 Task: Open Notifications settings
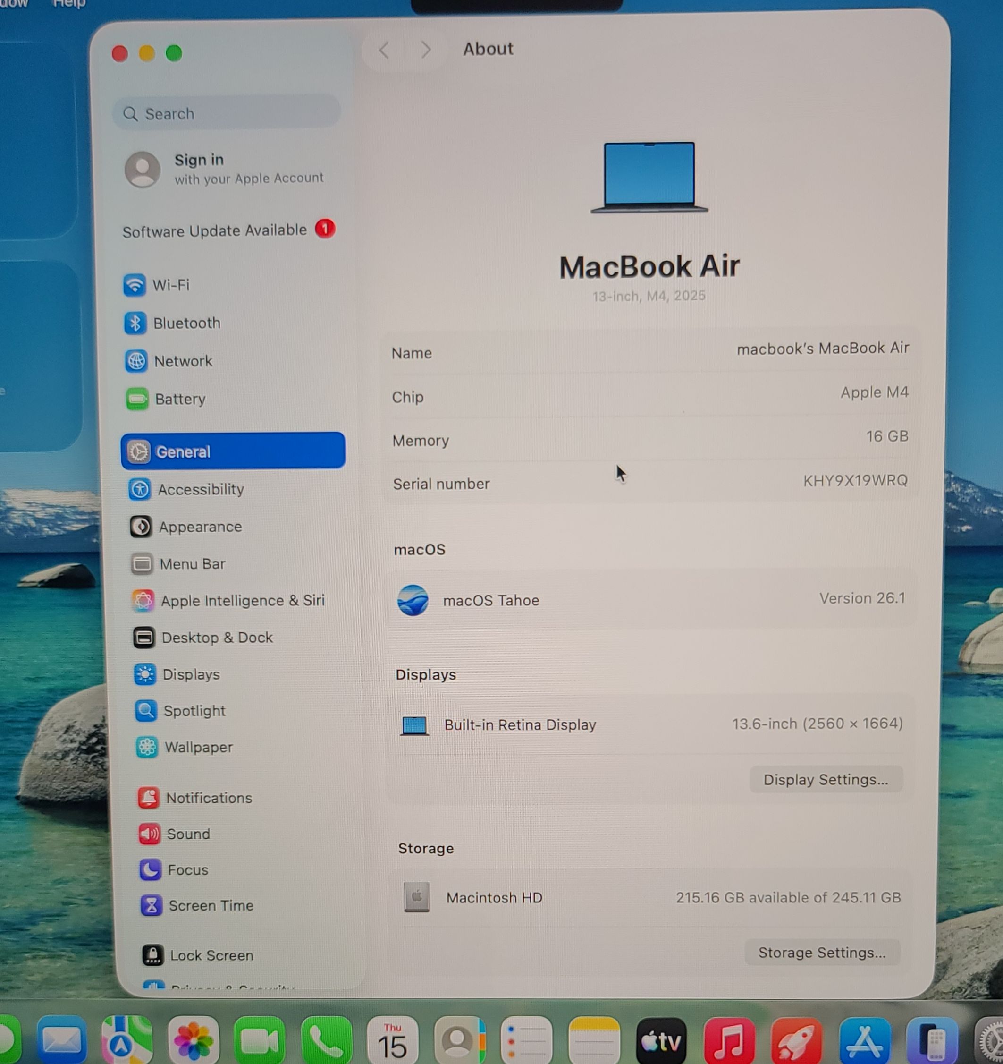point(208,798)
